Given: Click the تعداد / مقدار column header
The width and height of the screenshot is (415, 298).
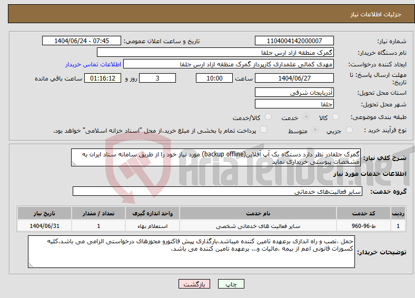Looking at the screenshot, I should click(98, 213).
